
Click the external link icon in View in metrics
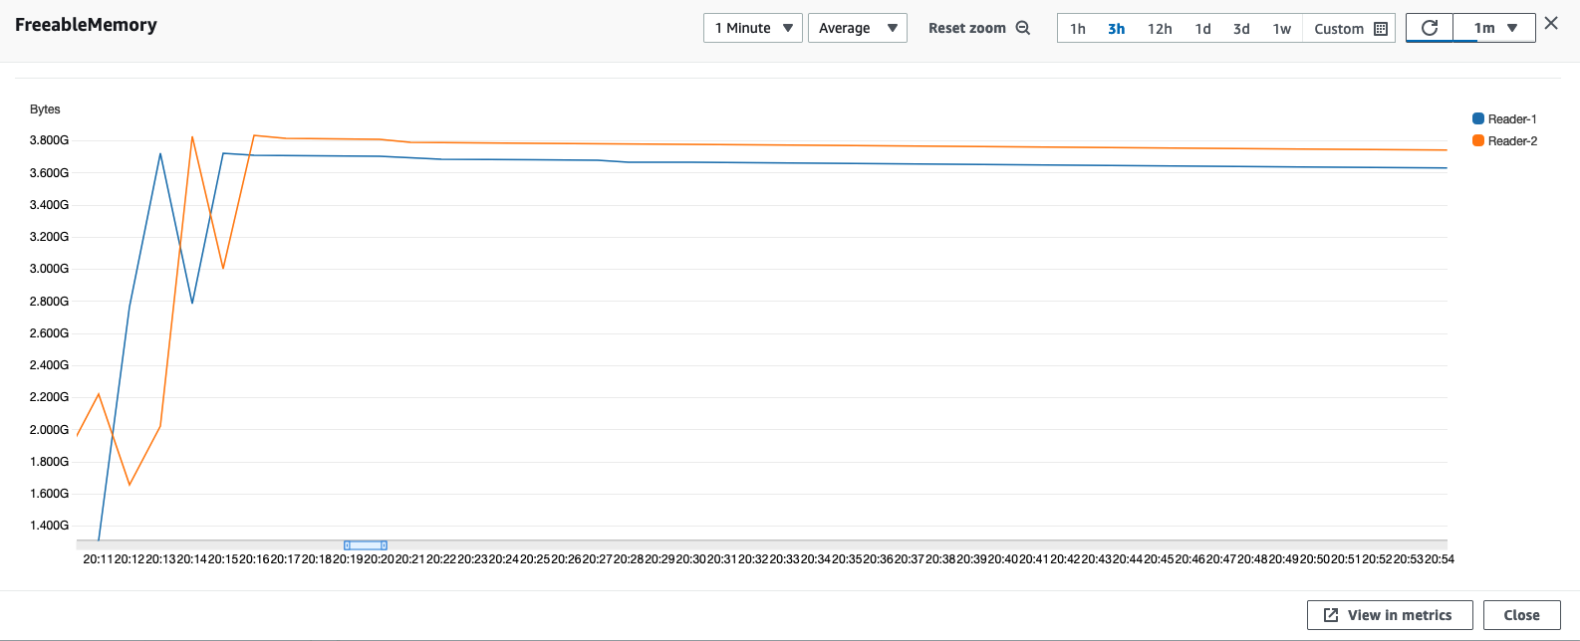[x=1330, y=615]
